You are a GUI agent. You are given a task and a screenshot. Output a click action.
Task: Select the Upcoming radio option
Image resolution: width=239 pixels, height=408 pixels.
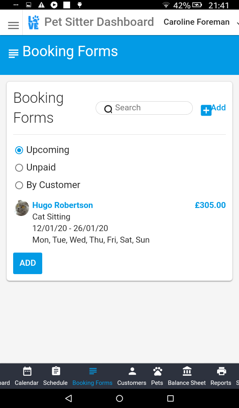click(19, 150)
